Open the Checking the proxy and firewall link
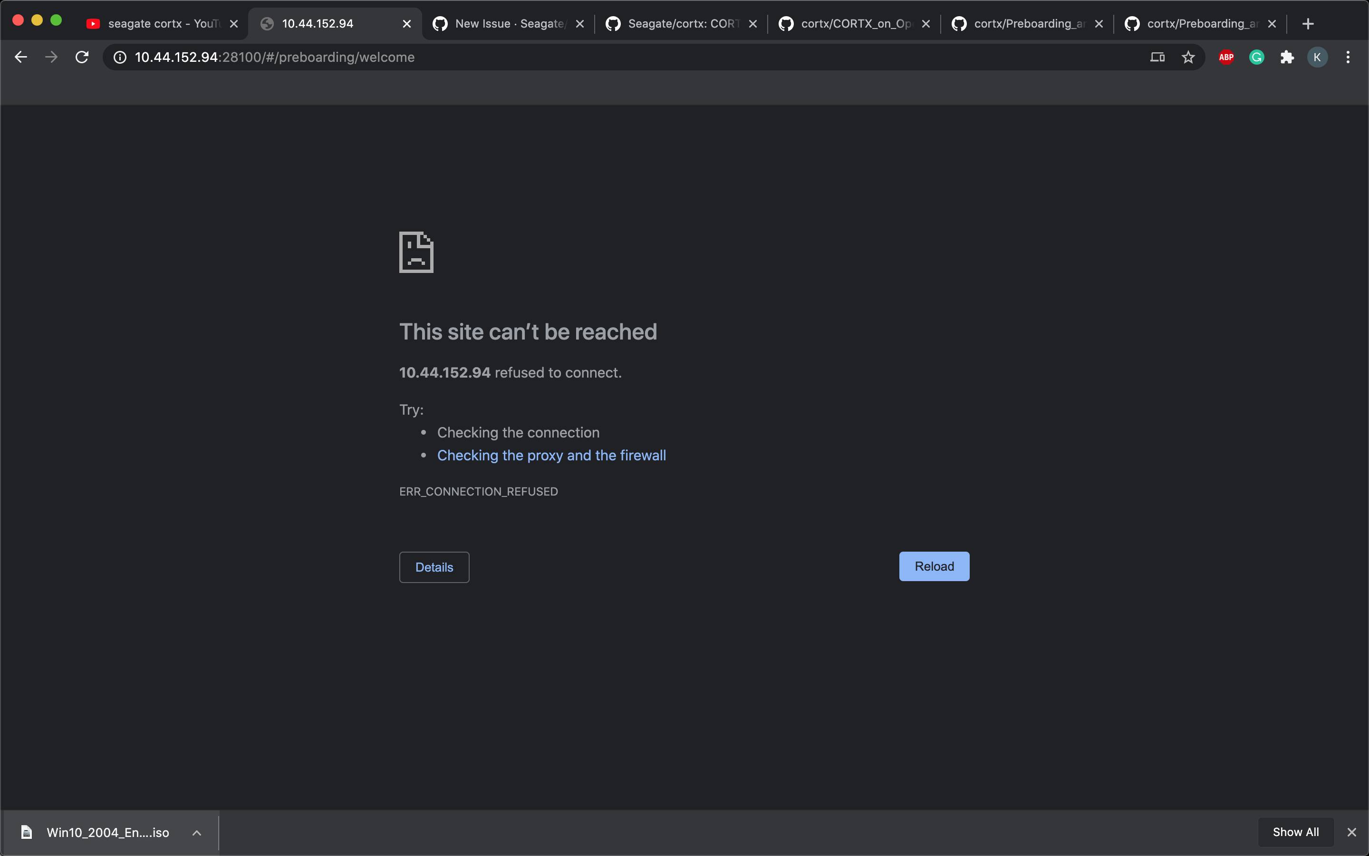The width and height of the screenshot is (1369, 856). [x=551, y=455]
